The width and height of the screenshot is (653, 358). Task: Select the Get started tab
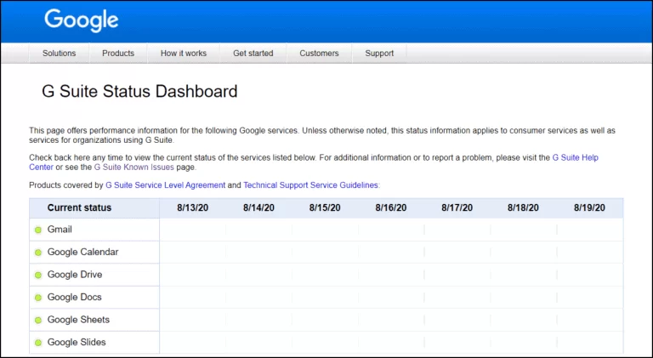(x=253, y=53)
